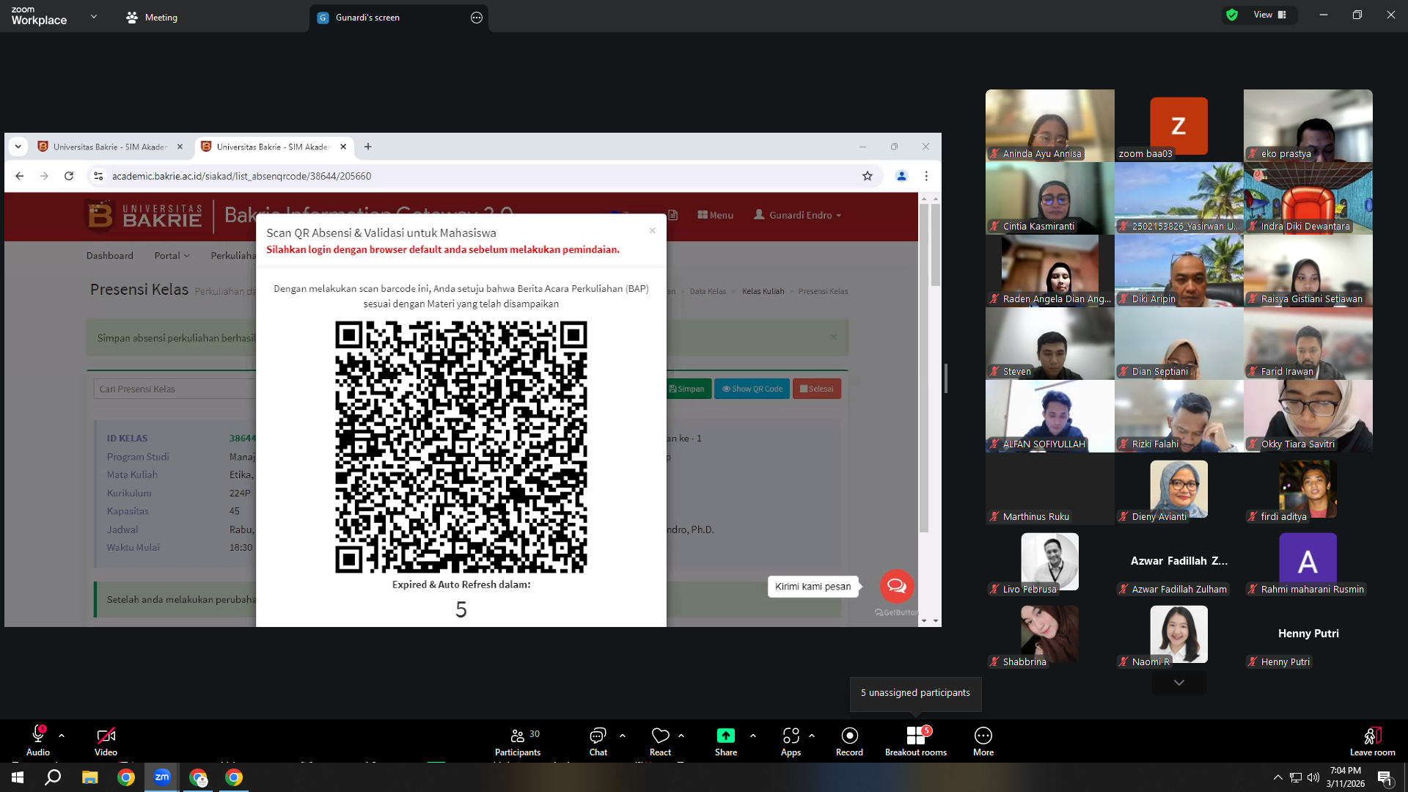Switch to the Meeting tab
This screenshot has height=792, width=1408.
(x=152, y=17)
